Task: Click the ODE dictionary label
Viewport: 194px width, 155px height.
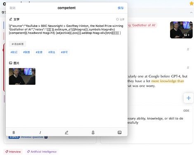Action: 186,111
